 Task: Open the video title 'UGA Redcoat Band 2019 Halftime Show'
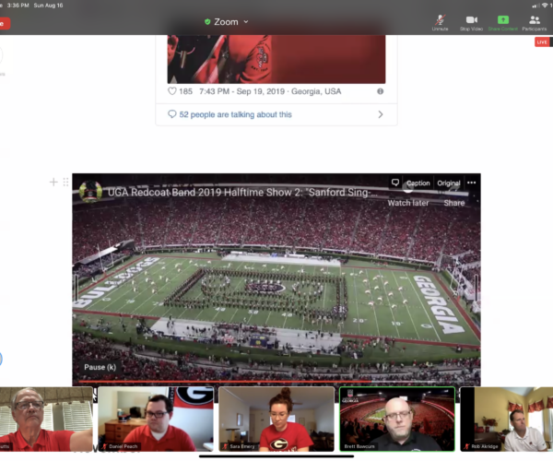[x=242, y=192]
